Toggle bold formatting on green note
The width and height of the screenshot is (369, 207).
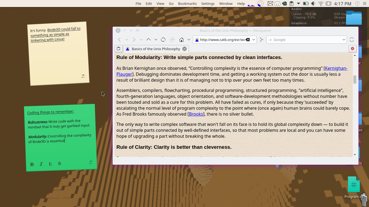point(32,164)
